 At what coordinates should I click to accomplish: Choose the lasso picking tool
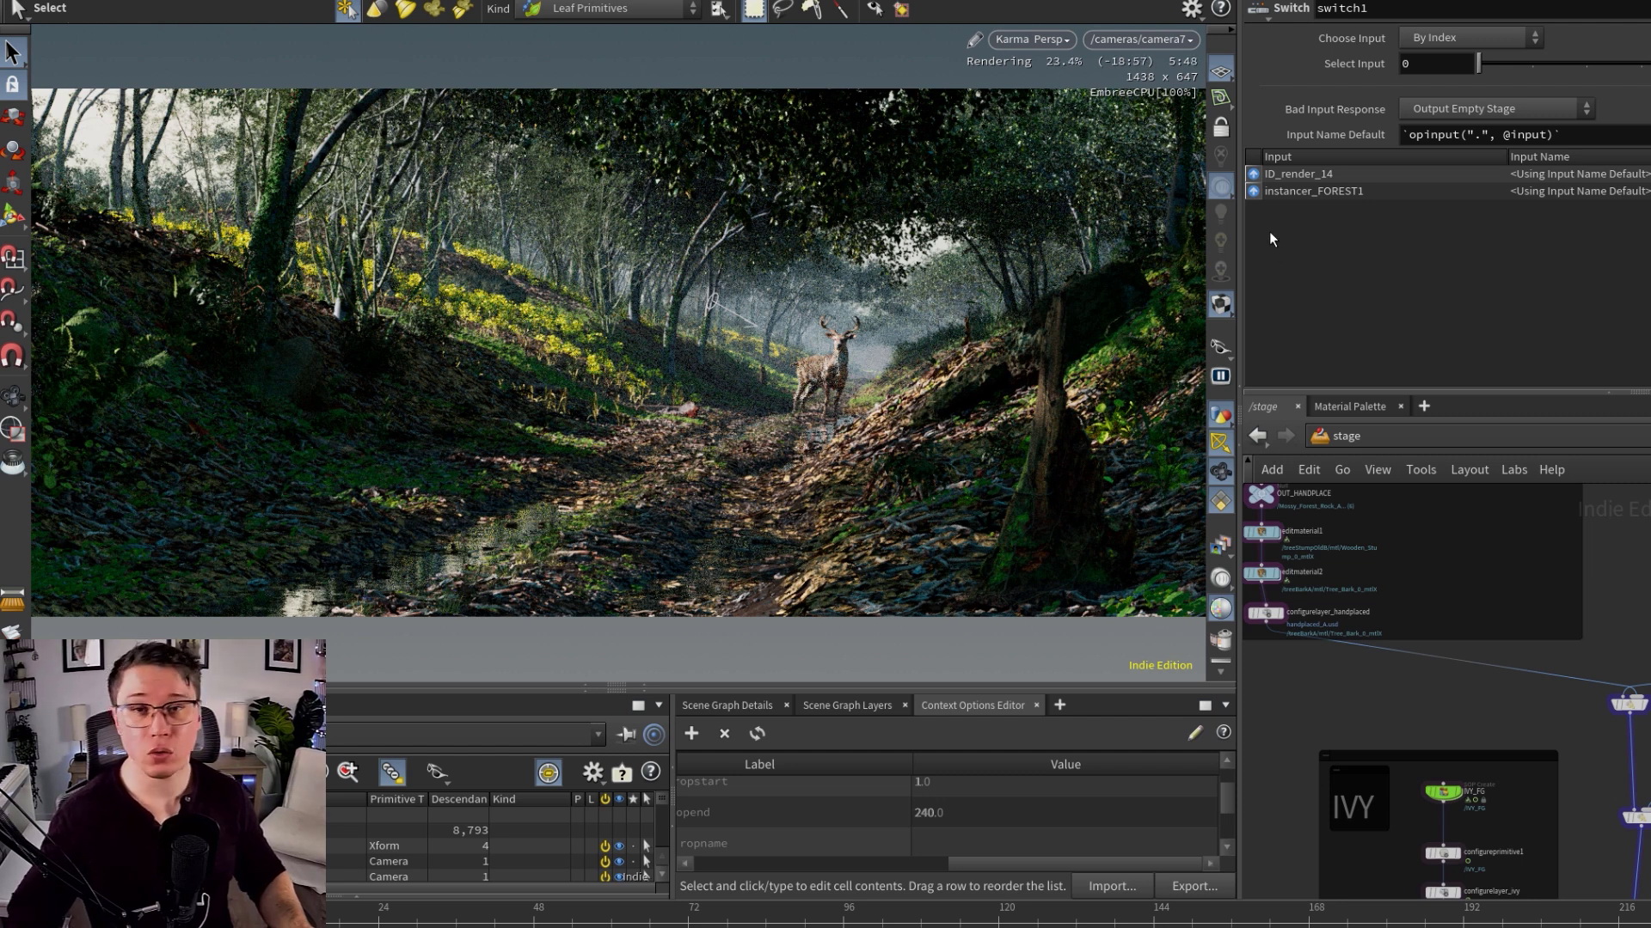[783, 9]
